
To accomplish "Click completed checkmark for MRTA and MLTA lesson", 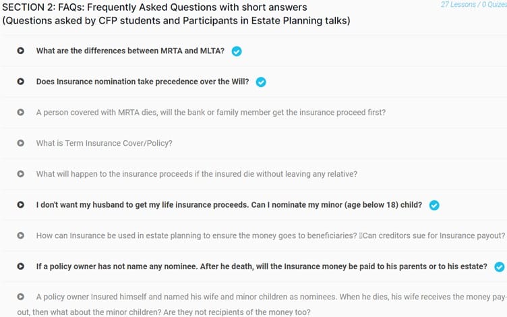I will [237, 51].
